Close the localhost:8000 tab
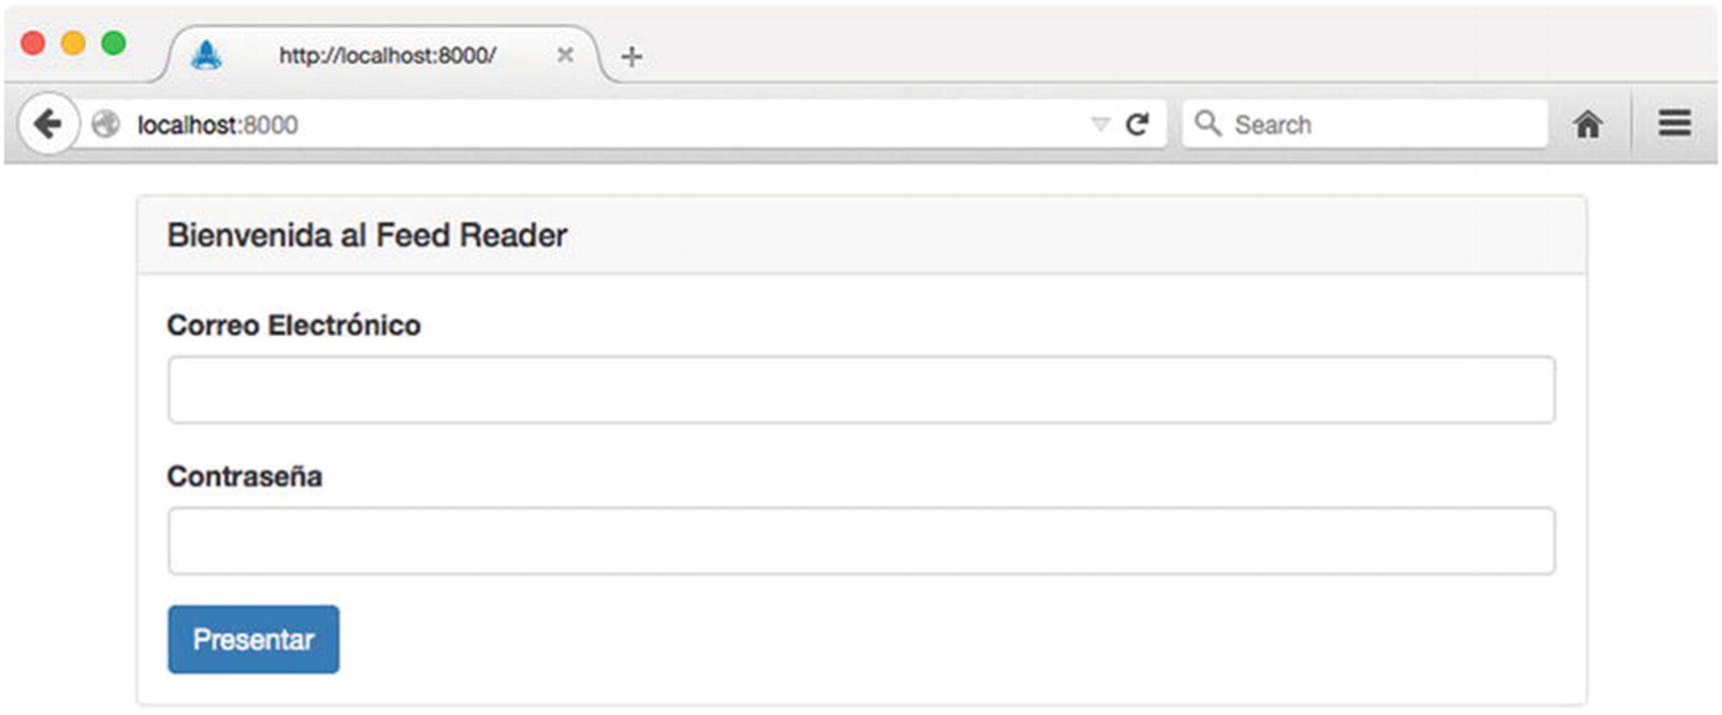Viewport: 1722px width, 715px height. 565,56
